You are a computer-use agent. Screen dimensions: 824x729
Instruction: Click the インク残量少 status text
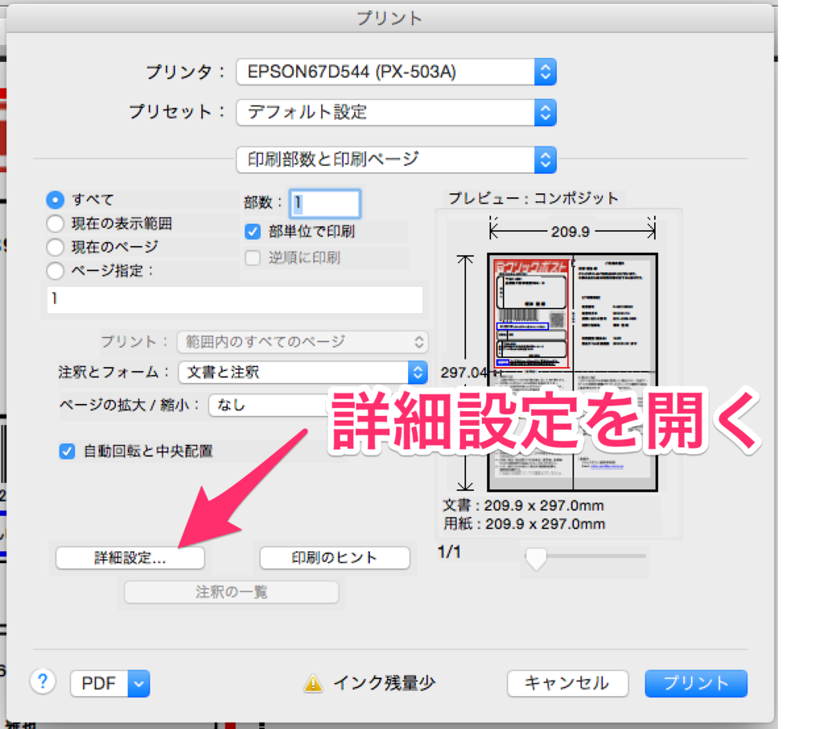(385, 683)
